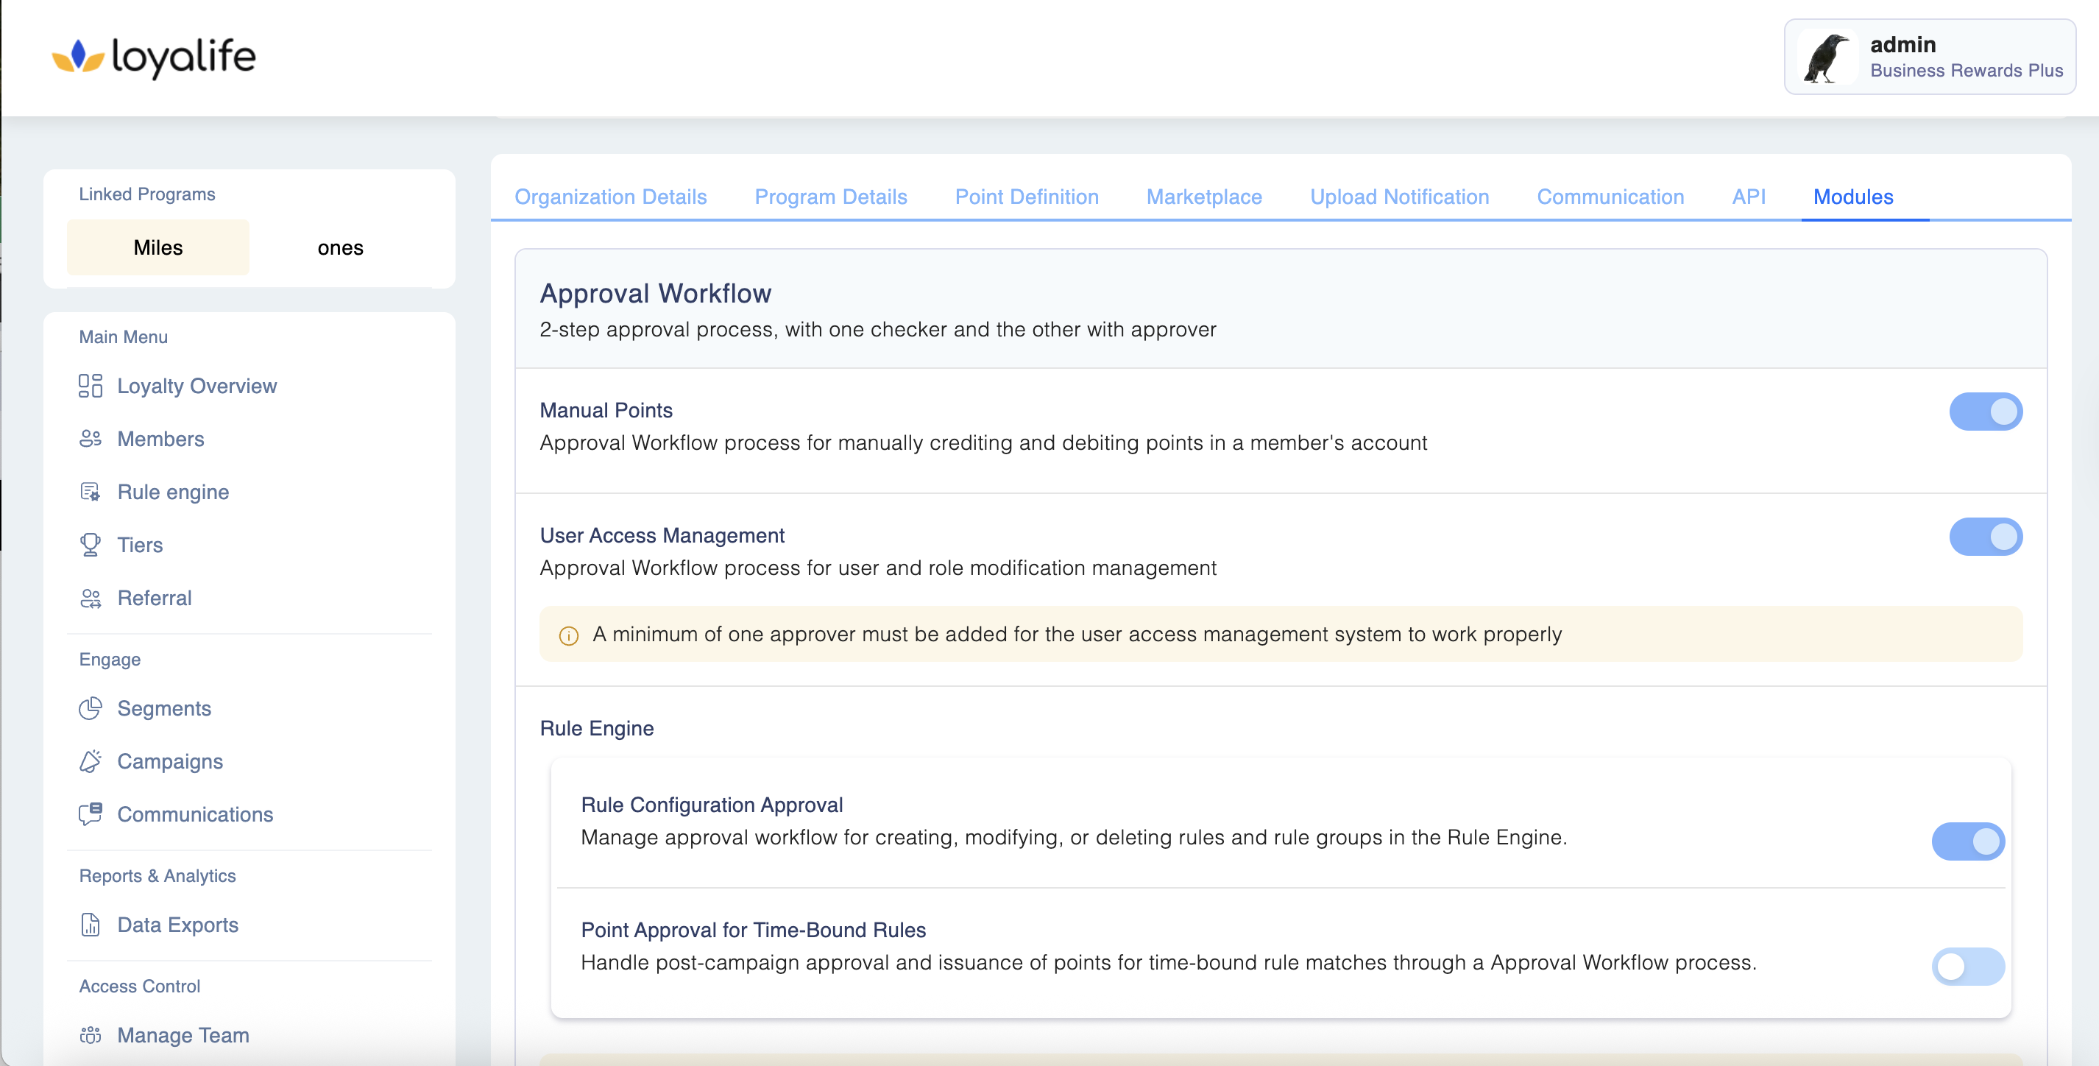Select the Miles linked program
Image resolution: width=2099 pixels, height=1066 pixels.
158,248
